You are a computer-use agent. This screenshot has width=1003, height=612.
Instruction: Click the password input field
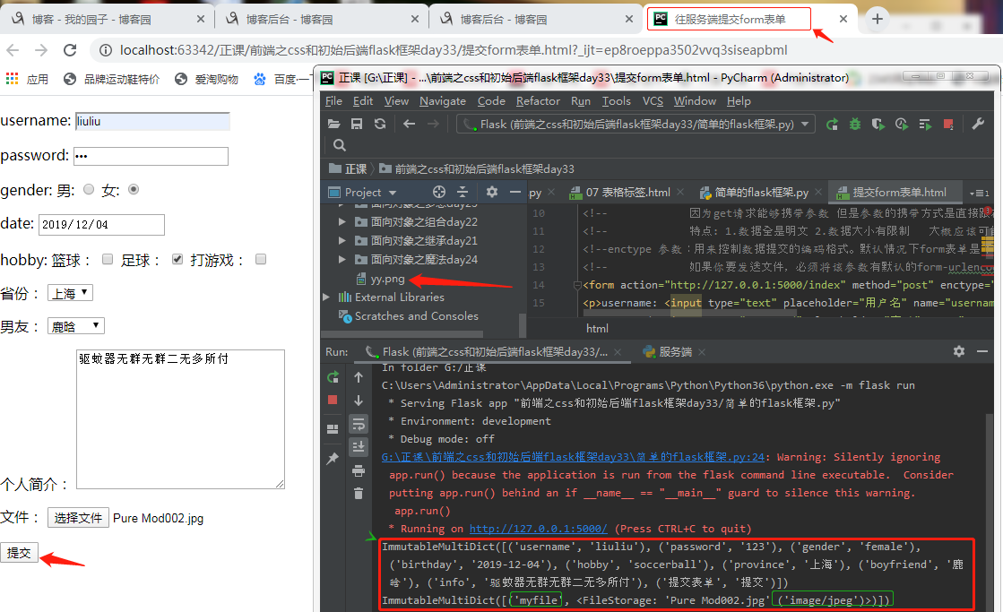[151, 156]
